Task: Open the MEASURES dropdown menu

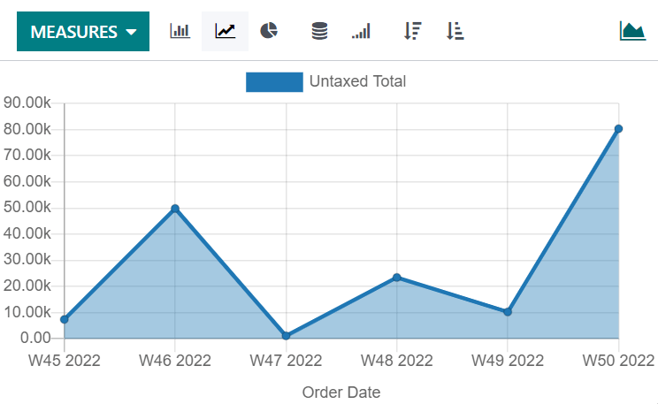Action: [82, 32]
